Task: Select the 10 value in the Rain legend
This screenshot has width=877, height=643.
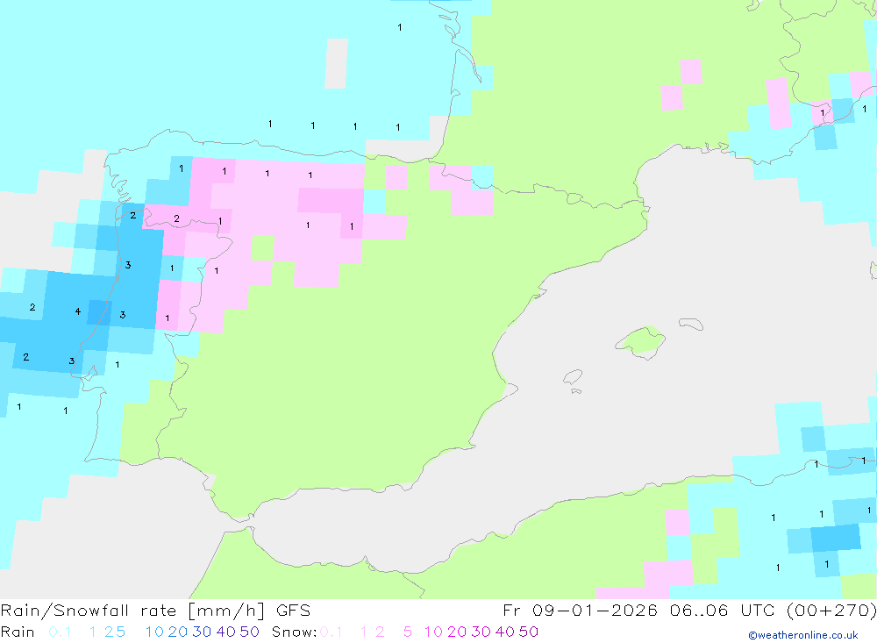Action: [x=154, y=632]
